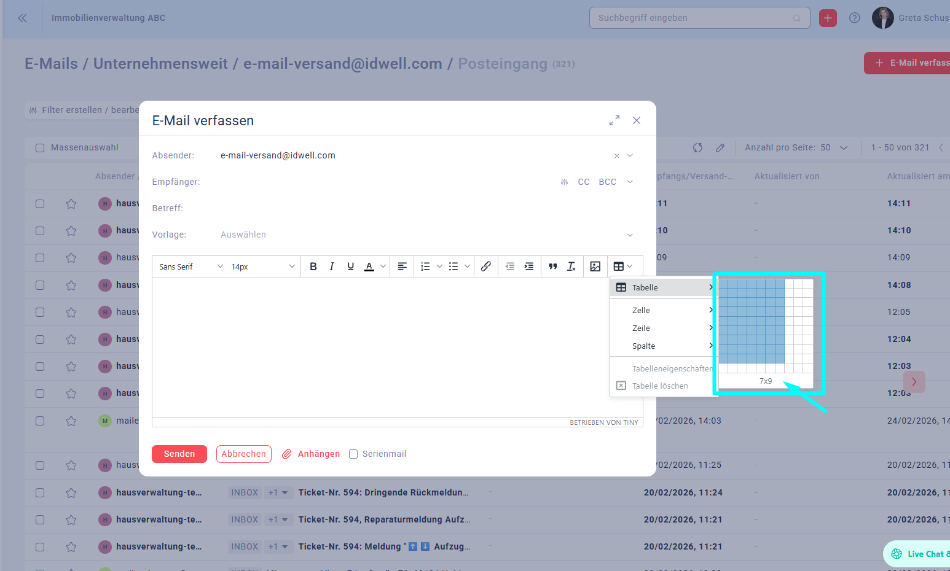
Task: Refresh the inbox list
Action: coord(697,147)
